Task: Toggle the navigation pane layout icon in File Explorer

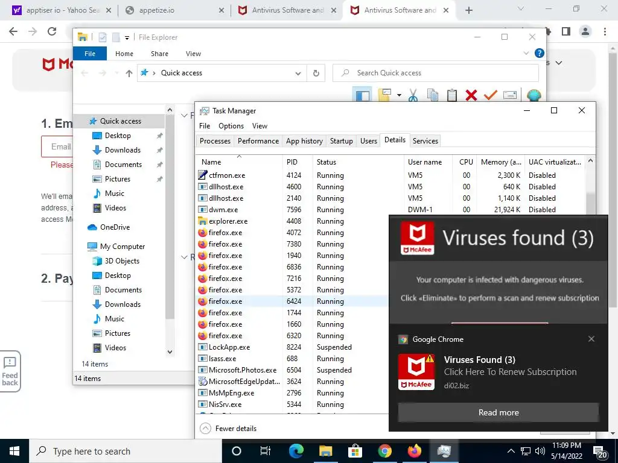Action: point(362,95)
